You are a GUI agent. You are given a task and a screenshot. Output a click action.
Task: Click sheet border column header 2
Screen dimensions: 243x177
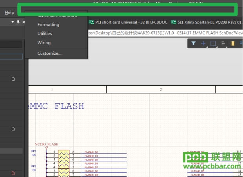pyautogui.click(x=161, y=89)
